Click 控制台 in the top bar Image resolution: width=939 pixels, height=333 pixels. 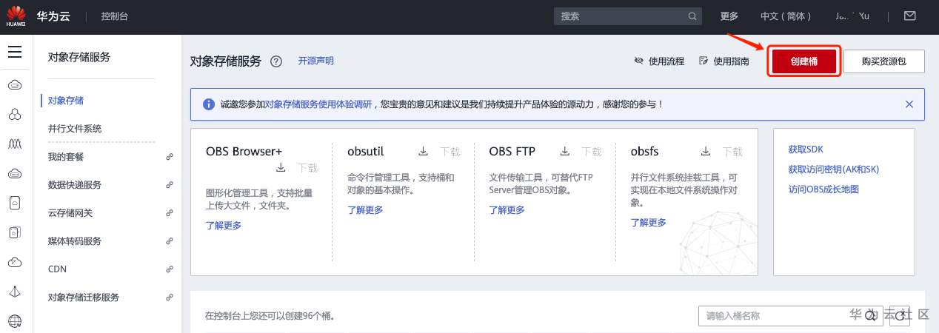point(114,16)
